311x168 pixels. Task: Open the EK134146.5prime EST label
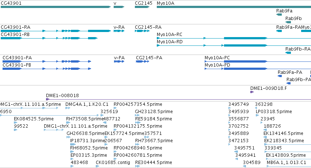[283, 133]
